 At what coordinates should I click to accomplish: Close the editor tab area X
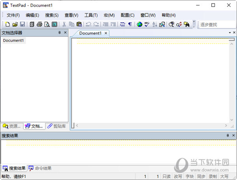234,32
